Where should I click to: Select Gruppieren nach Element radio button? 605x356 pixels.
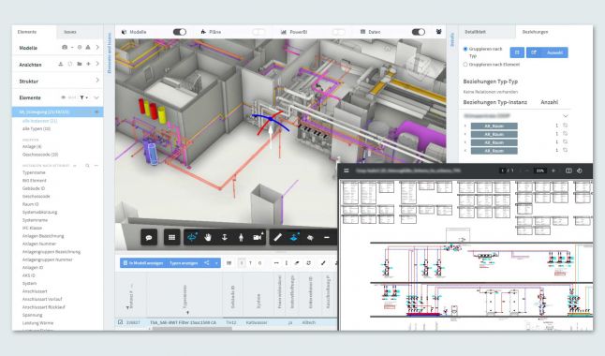point(465,65)
